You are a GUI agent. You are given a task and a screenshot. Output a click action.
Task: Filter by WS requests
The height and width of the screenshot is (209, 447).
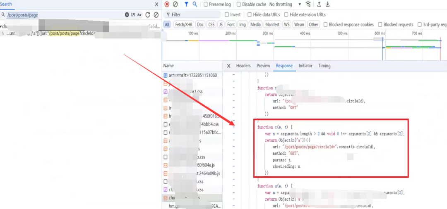(286, 25)
